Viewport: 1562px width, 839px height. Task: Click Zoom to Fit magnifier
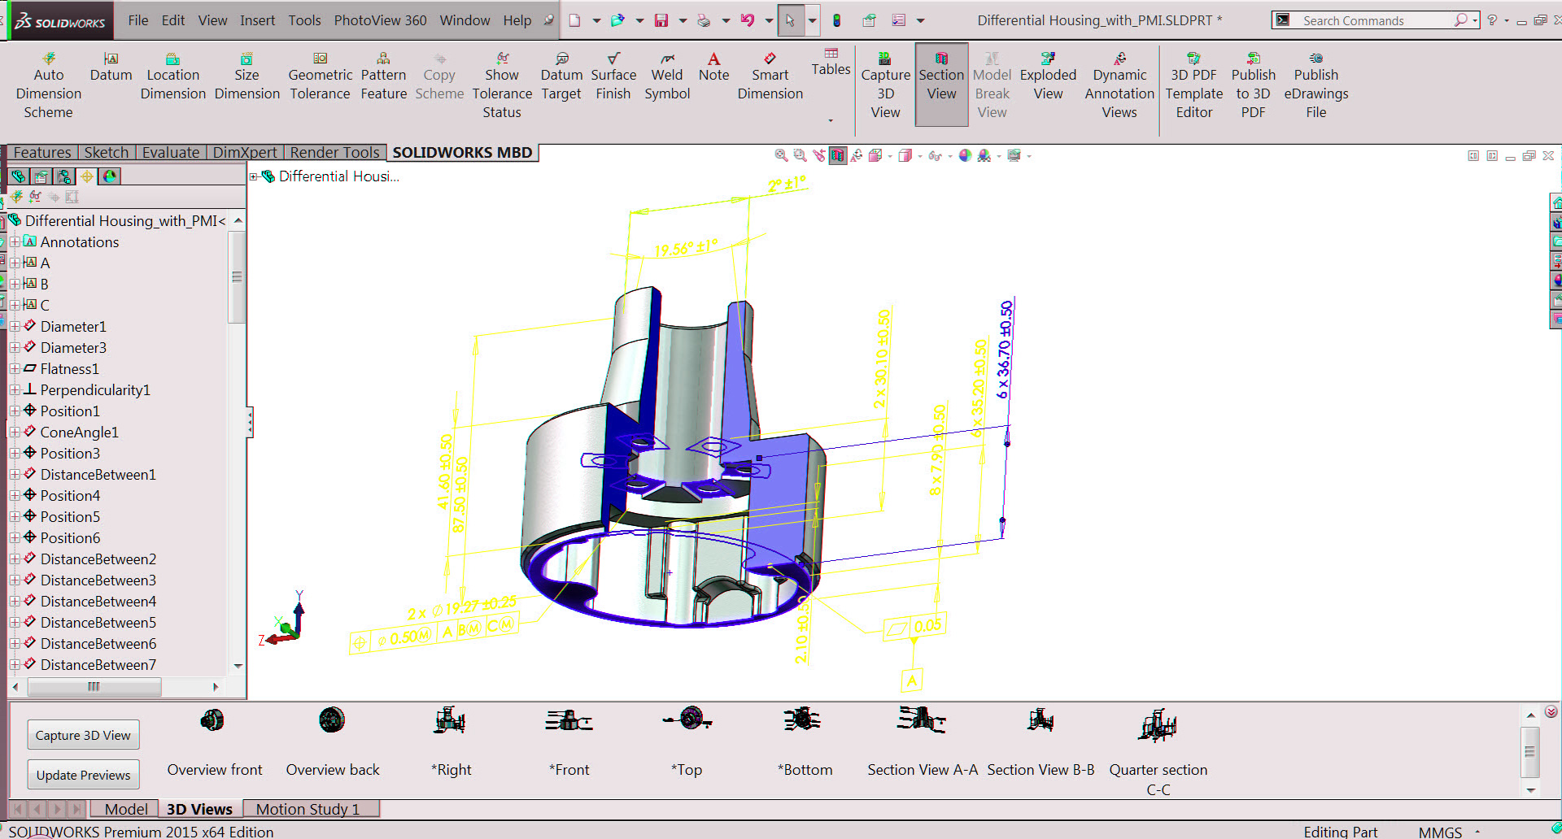coord(781,155)
